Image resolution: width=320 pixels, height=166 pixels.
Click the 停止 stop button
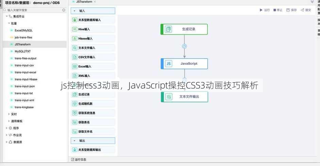pos(278,10)
